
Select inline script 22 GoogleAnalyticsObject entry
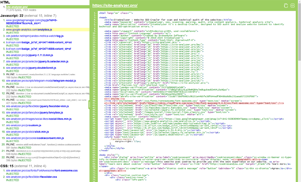[43, 157]
